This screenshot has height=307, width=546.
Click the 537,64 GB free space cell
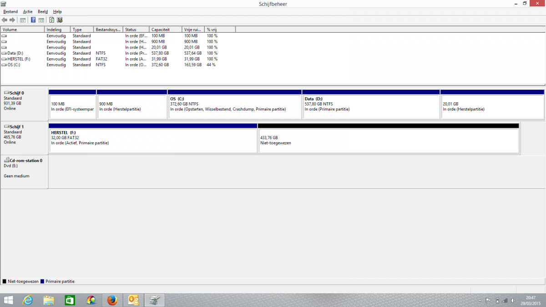pyautogui.click(x=193, y=53)
